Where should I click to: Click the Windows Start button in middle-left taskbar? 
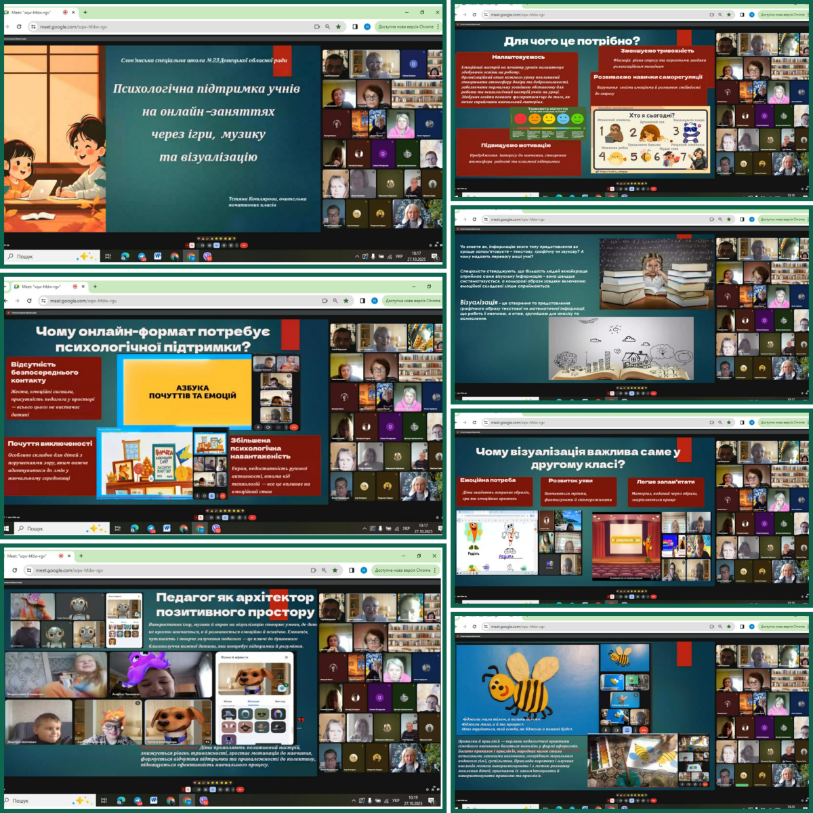(7, 528)
